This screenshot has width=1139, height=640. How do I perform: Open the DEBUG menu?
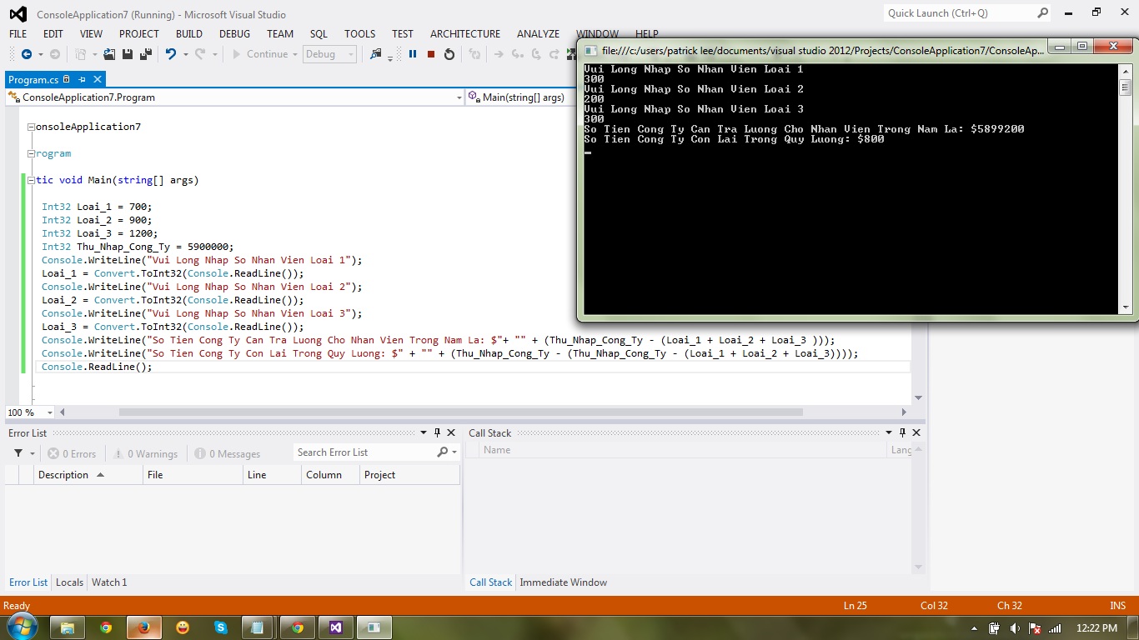234,33
